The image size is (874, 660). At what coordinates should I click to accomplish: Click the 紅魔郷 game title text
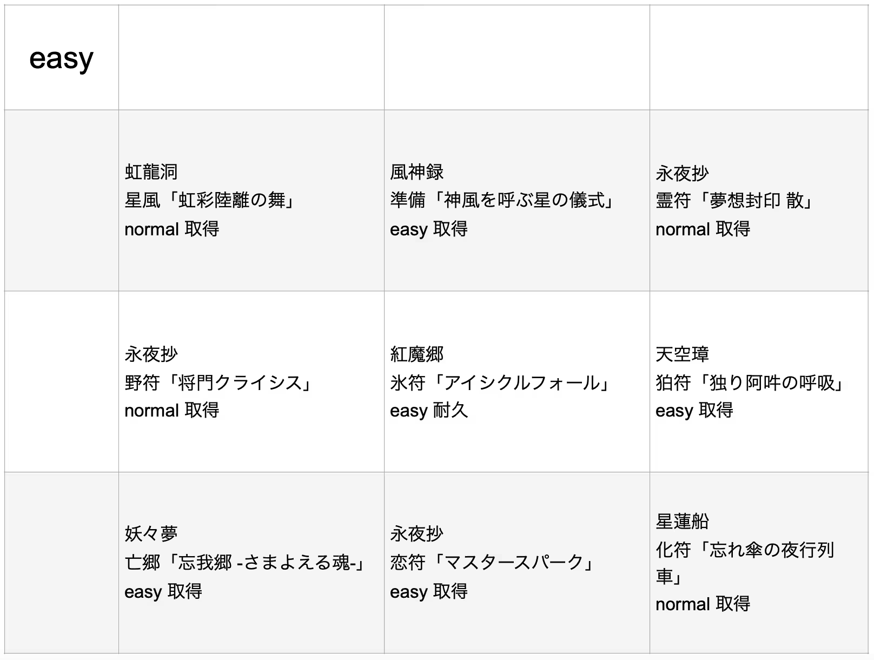417,354
